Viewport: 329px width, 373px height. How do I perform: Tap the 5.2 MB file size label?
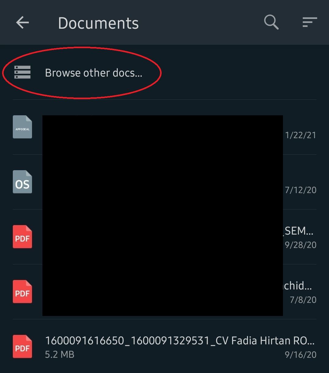click(x=60, y=354)
